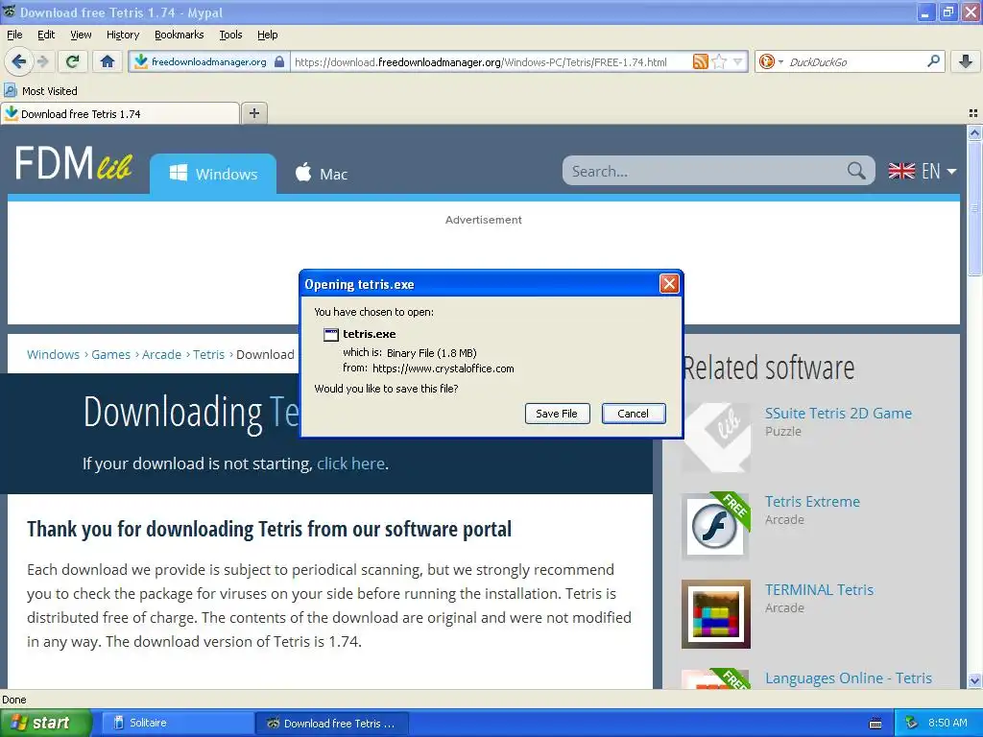Switch to the Mac platform tab
Viewport: 983px width, 737px height.
coord(321,174)
